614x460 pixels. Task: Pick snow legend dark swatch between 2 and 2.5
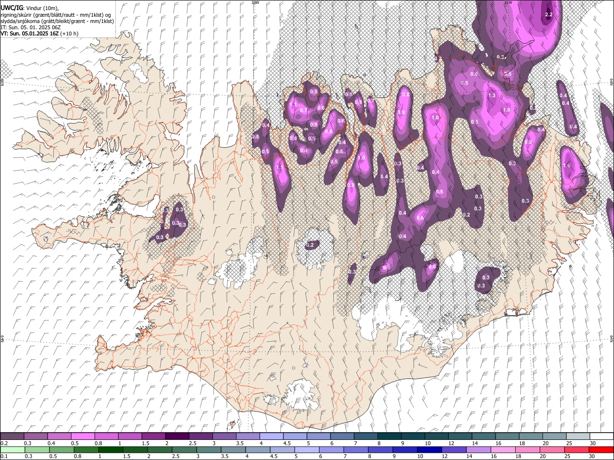pos(177,437)
